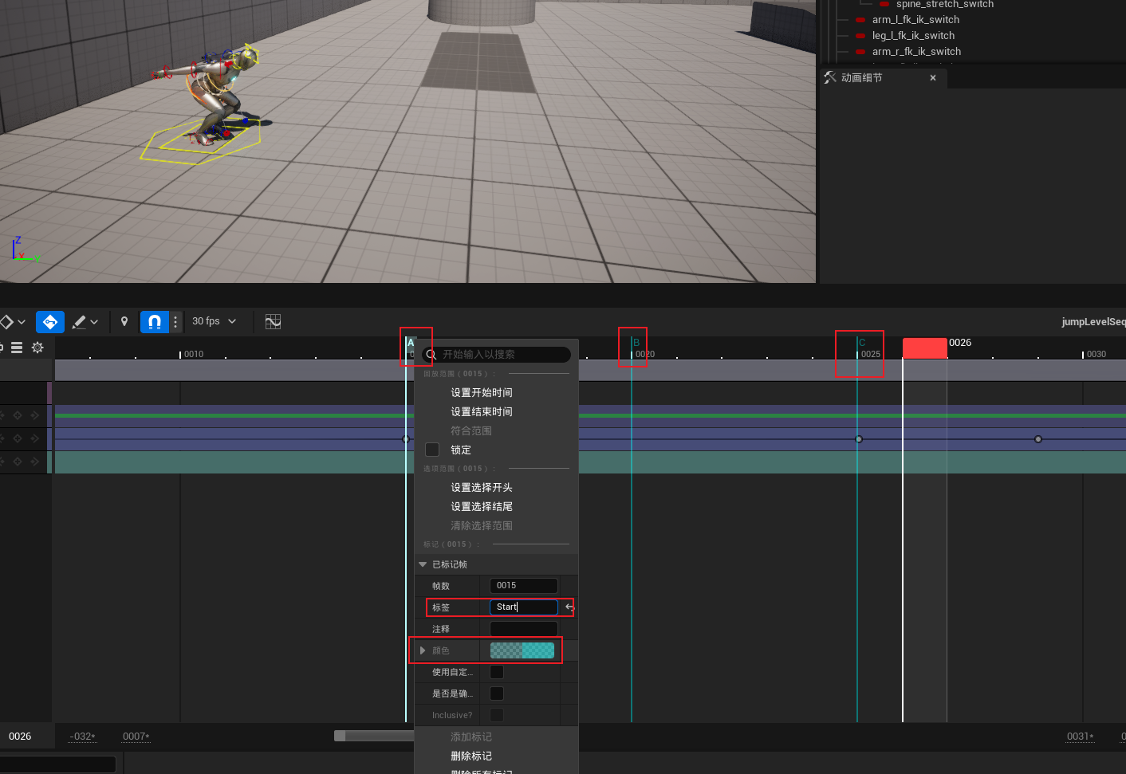Viewport: 1126px width, 774px height.
Task: Select marker C on the timeline
Action: tap(862, 343)
